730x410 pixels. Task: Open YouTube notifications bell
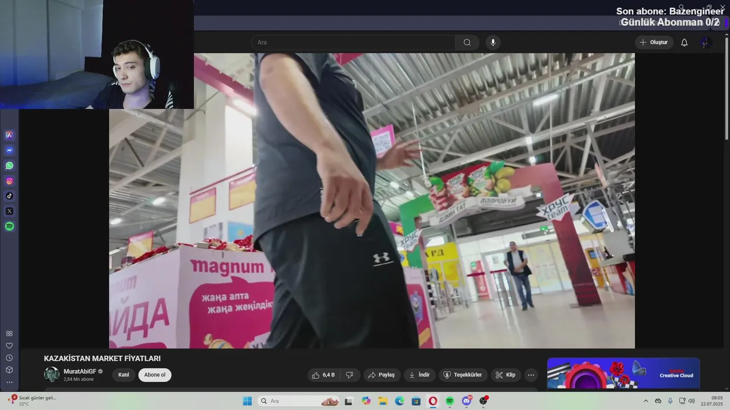(684, 42)
